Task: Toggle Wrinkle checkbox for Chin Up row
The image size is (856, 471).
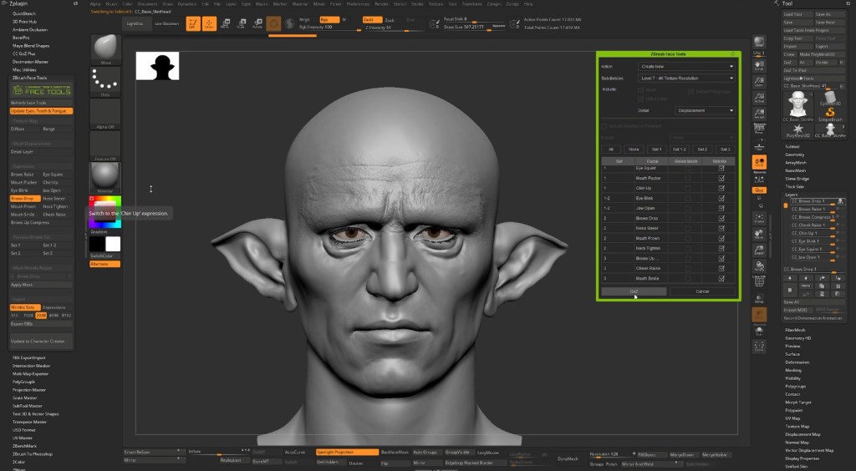Action: [x=721, y=188]
